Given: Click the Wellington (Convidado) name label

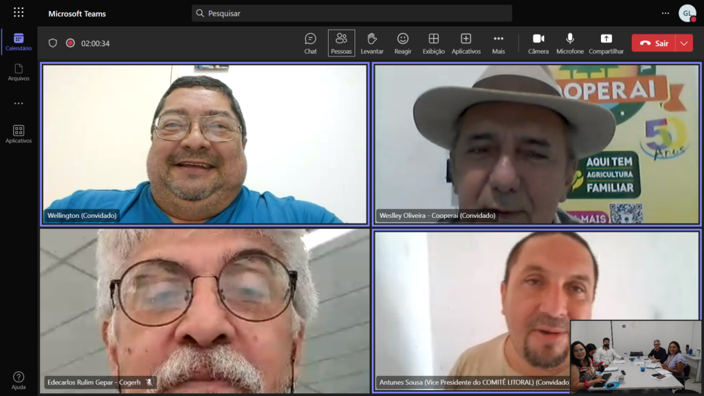Looking at the screenshot, I should (x=82, y=215).
